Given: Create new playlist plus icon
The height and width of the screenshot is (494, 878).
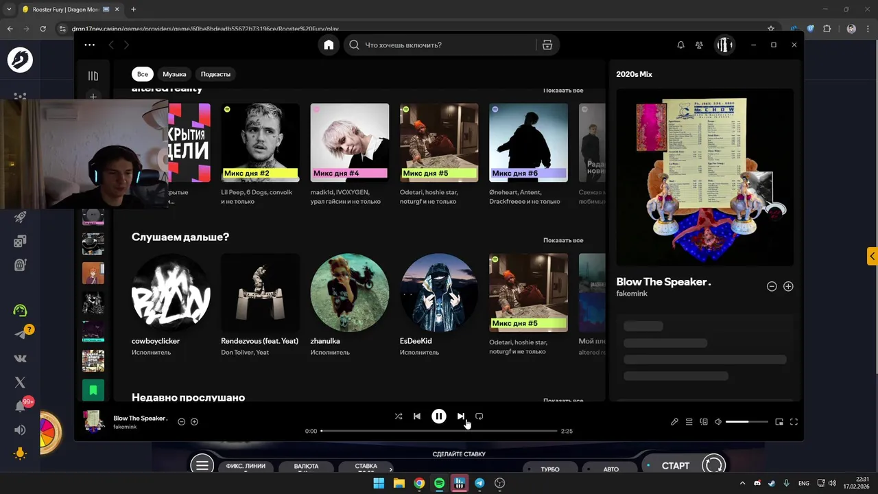Looking at the screenshot, I should (93, 97).
